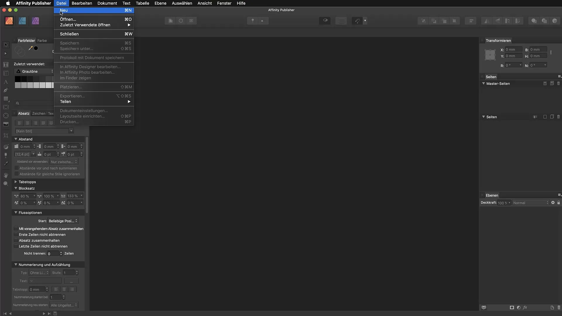Enable Abstände vor und nach summieren

pos(17,168)
